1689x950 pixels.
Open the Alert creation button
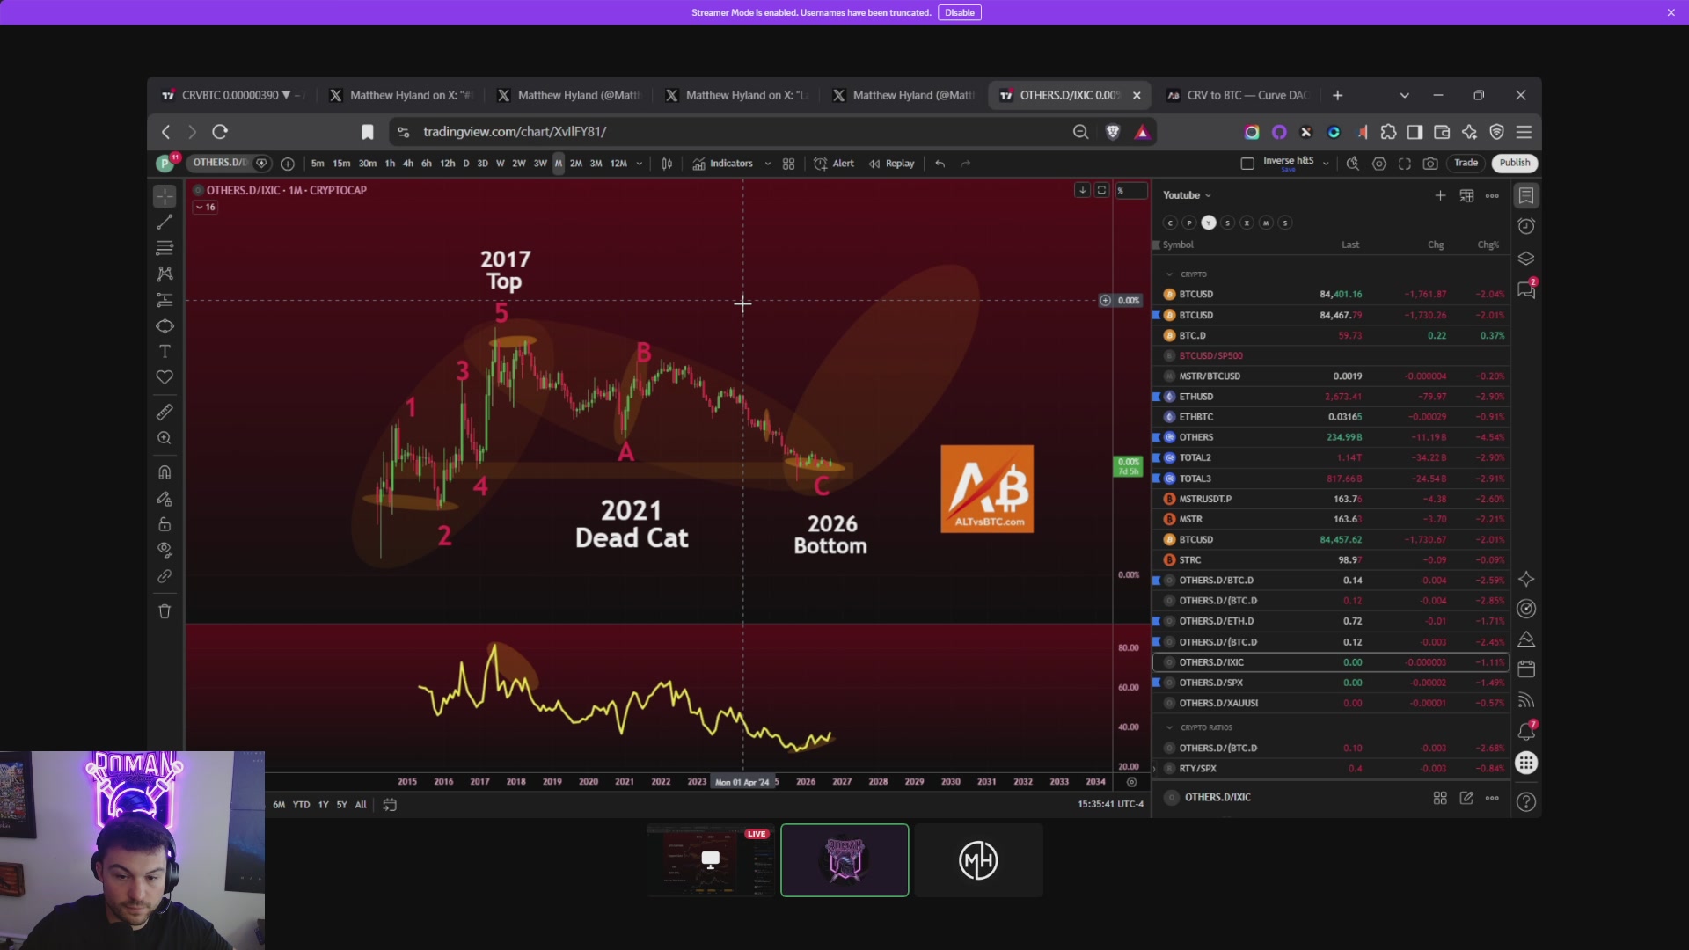click(x=834, y=164)
